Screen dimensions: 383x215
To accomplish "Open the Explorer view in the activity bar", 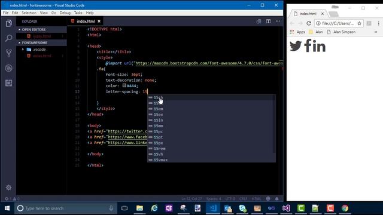I will click(9, 23).
